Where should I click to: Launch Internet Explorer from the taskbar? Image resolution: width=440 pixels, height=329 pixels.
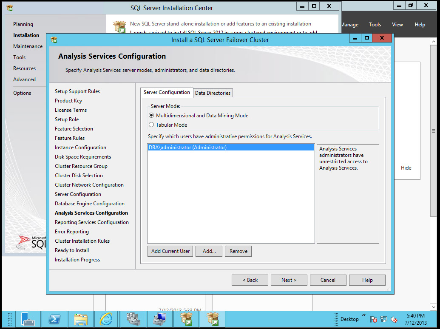[107, 319]
